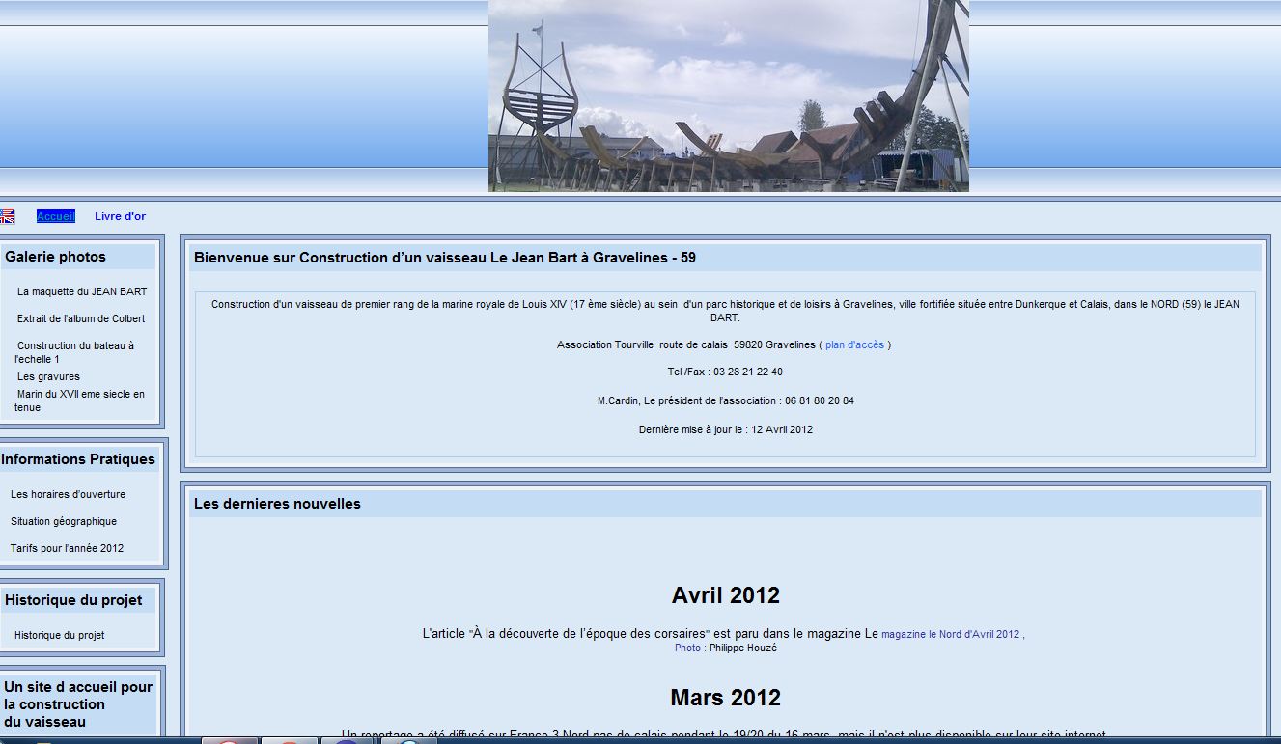Open Les horaires d'ouverture page

tap(68, 494)
